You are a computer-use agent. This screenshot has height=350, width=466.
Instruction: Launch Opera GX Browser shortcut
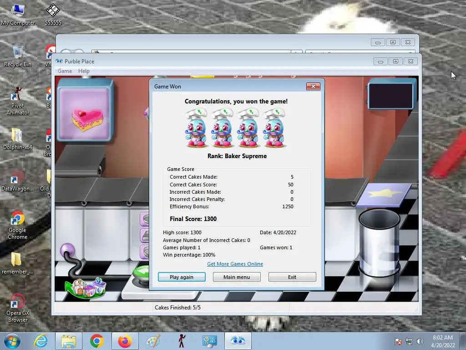(18, 309)
